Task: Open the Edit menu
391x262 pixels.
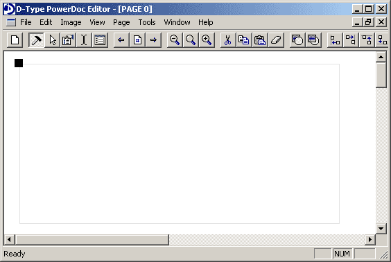Action: pos(46,22)
